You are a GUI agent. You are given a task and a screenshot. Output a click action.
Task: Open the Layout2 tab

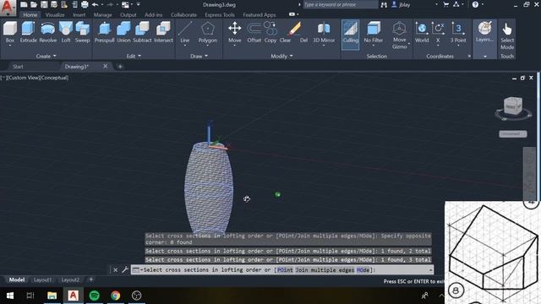(70, 280)
